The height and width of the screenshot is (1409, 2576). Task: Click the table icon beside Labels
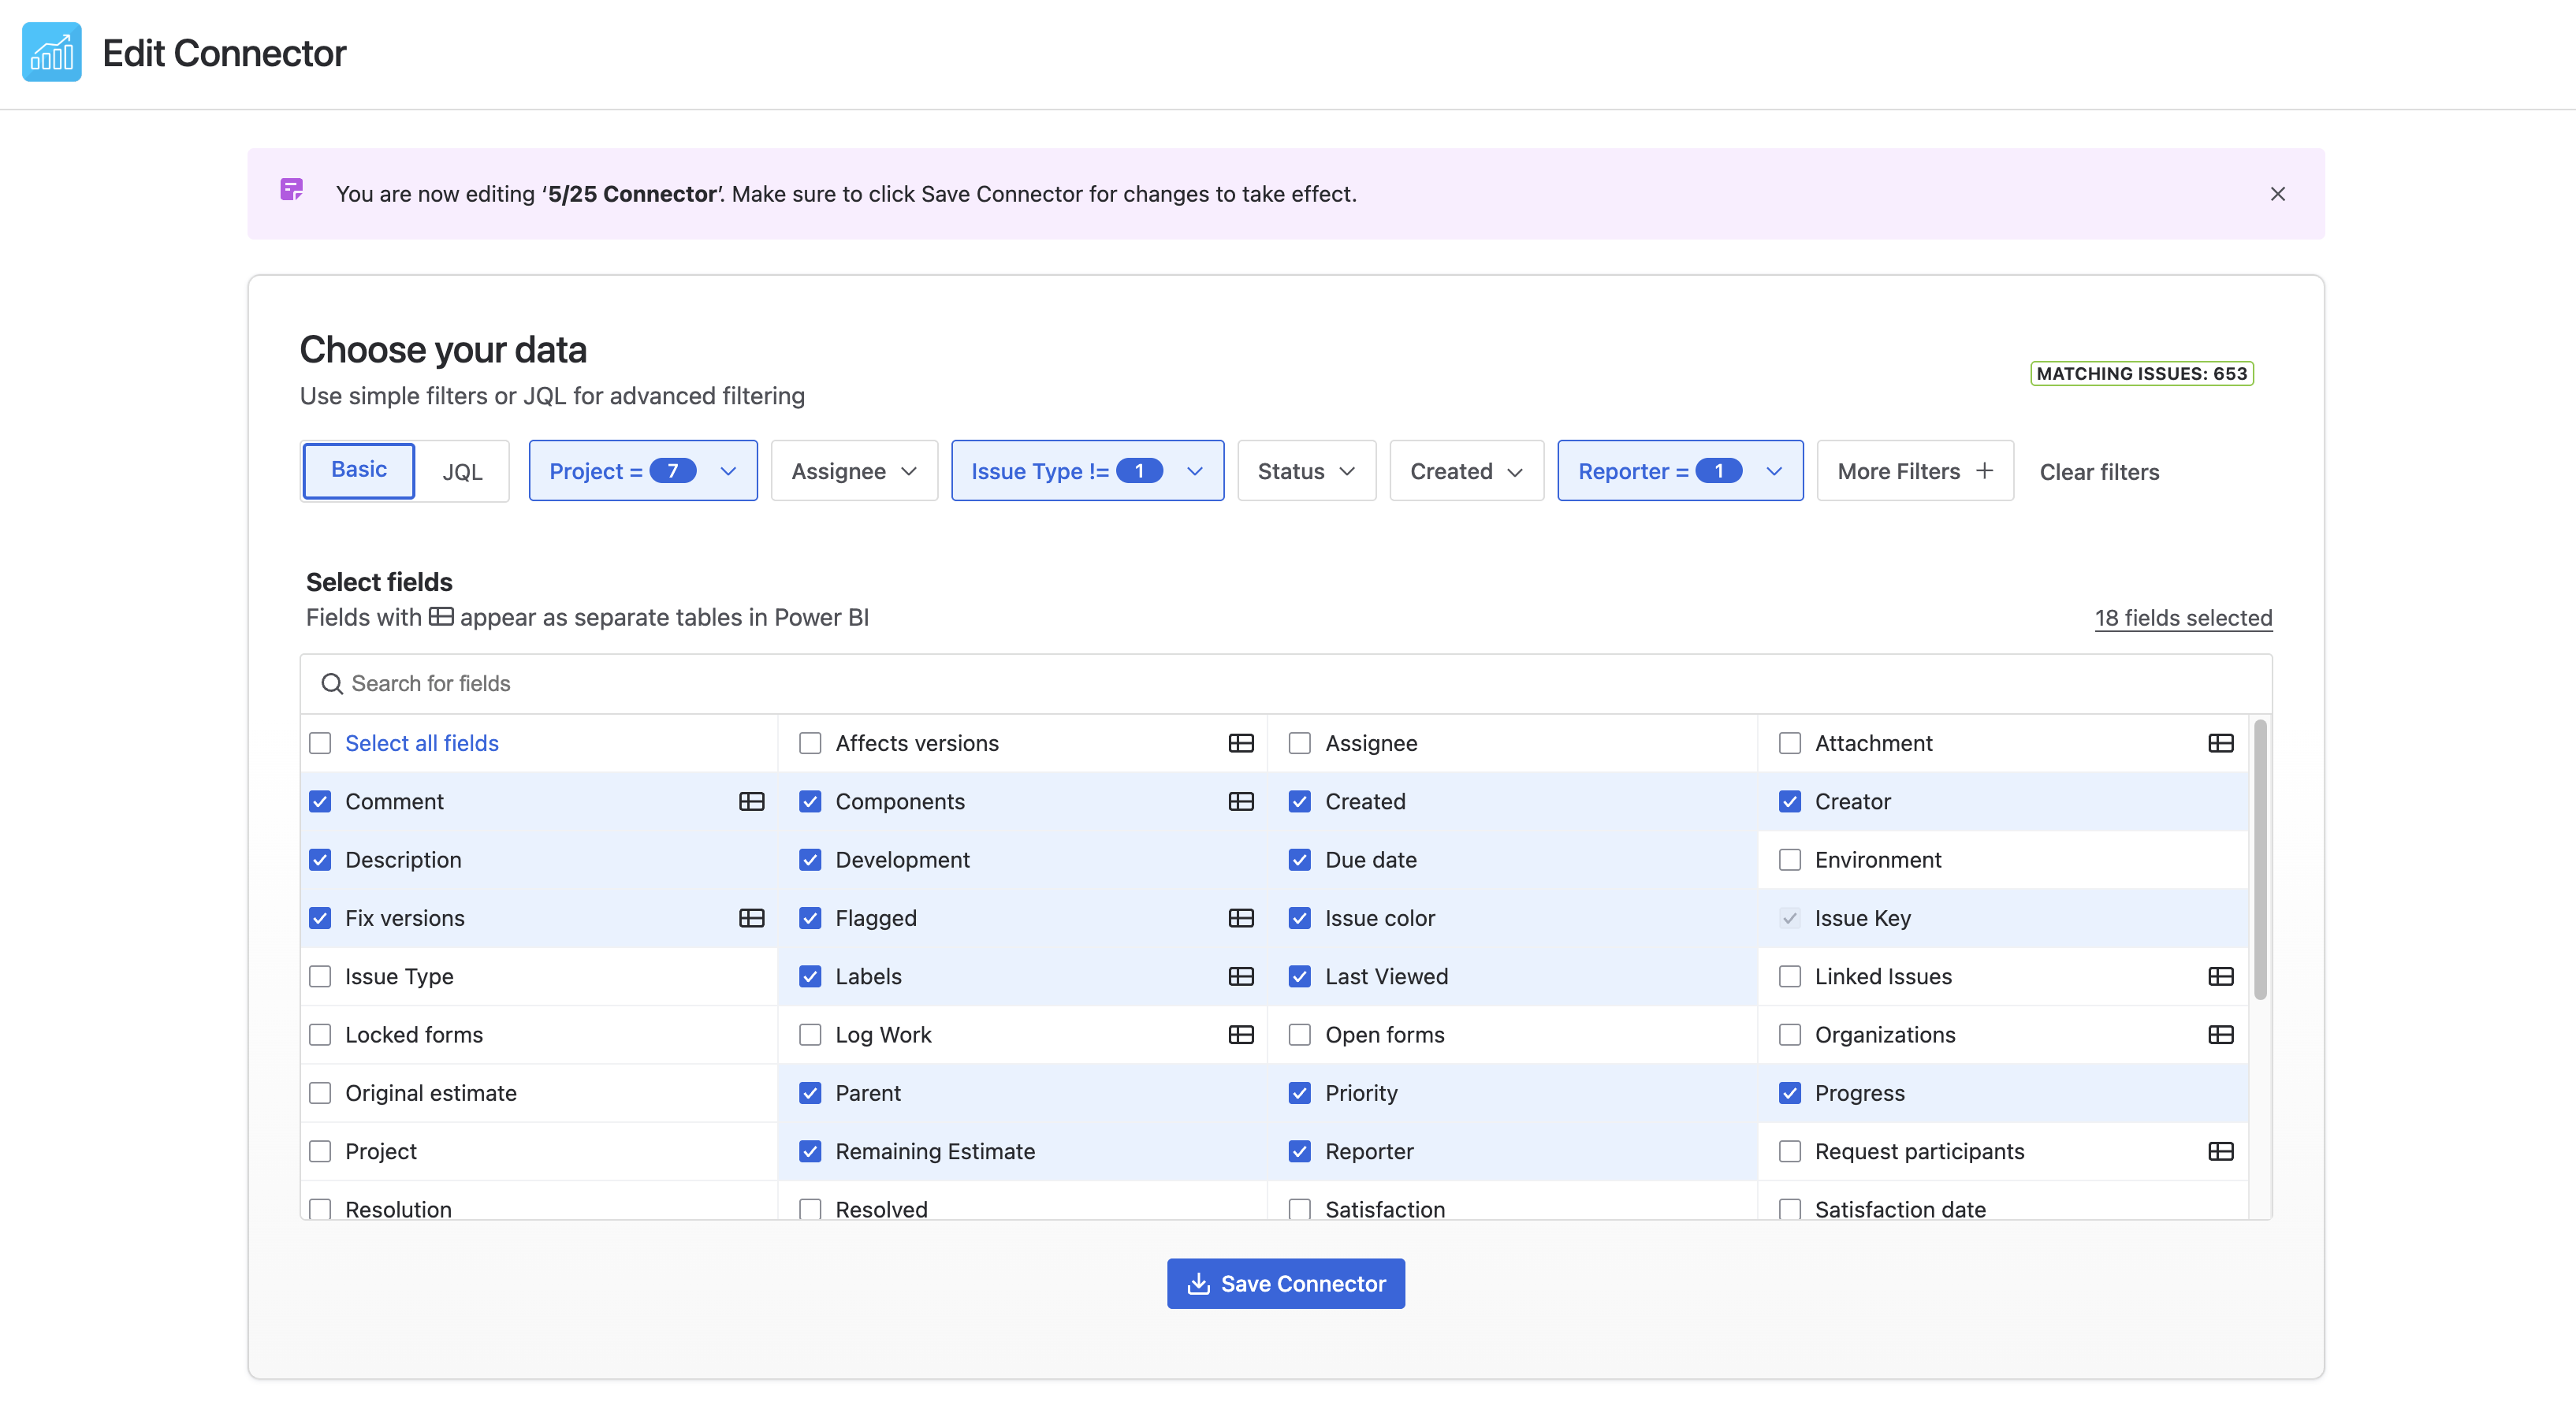coord(1240,976)
